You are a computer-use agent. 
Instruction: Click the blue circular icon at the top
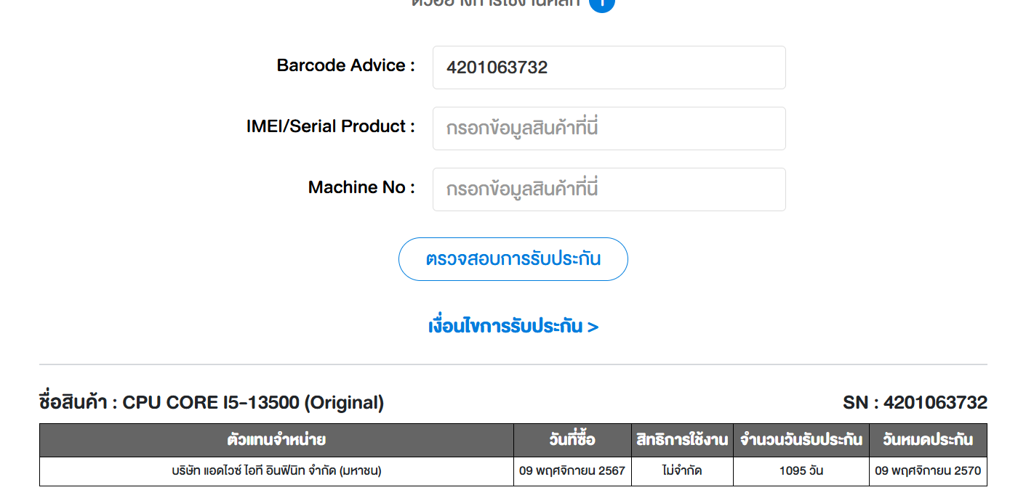coord(601,4)
